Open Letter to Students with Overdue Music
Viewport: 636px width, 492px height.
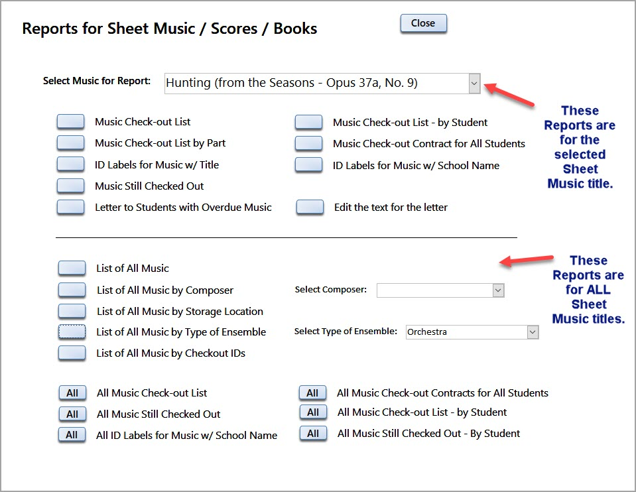[x=70, y=207]
